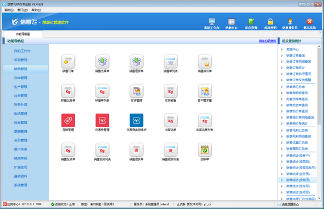Open the 系统(S) menu

[x=9, y=10]
